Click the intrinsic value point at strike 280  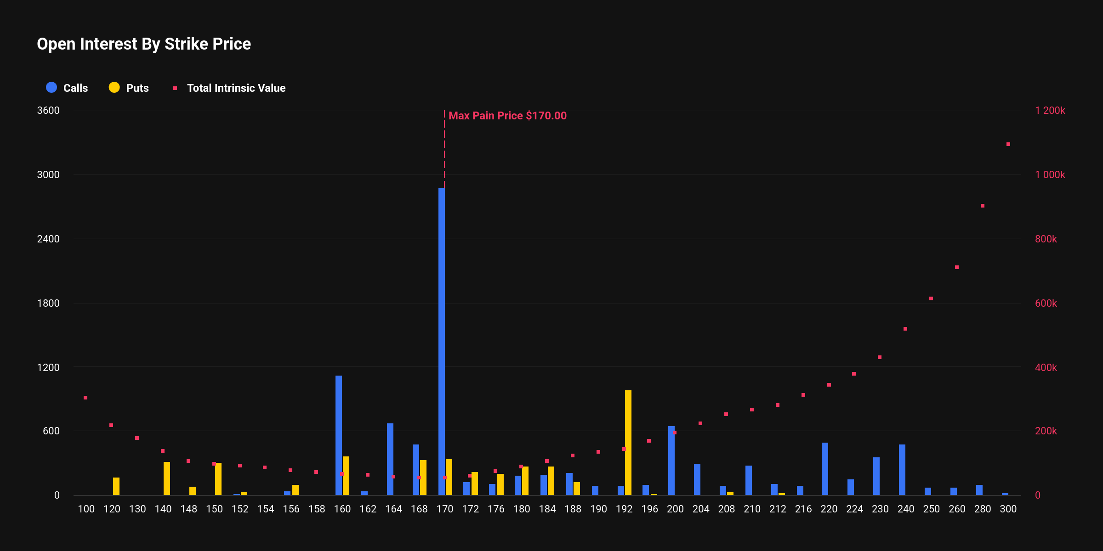pos(983,206)
